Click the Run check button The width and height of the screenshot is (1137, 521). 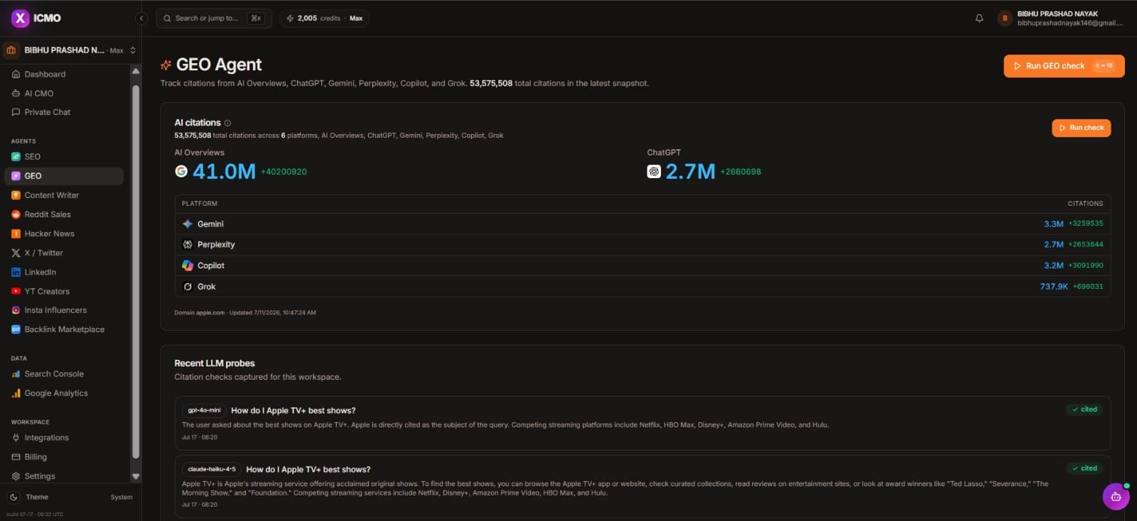click(x=1081, y=128)
